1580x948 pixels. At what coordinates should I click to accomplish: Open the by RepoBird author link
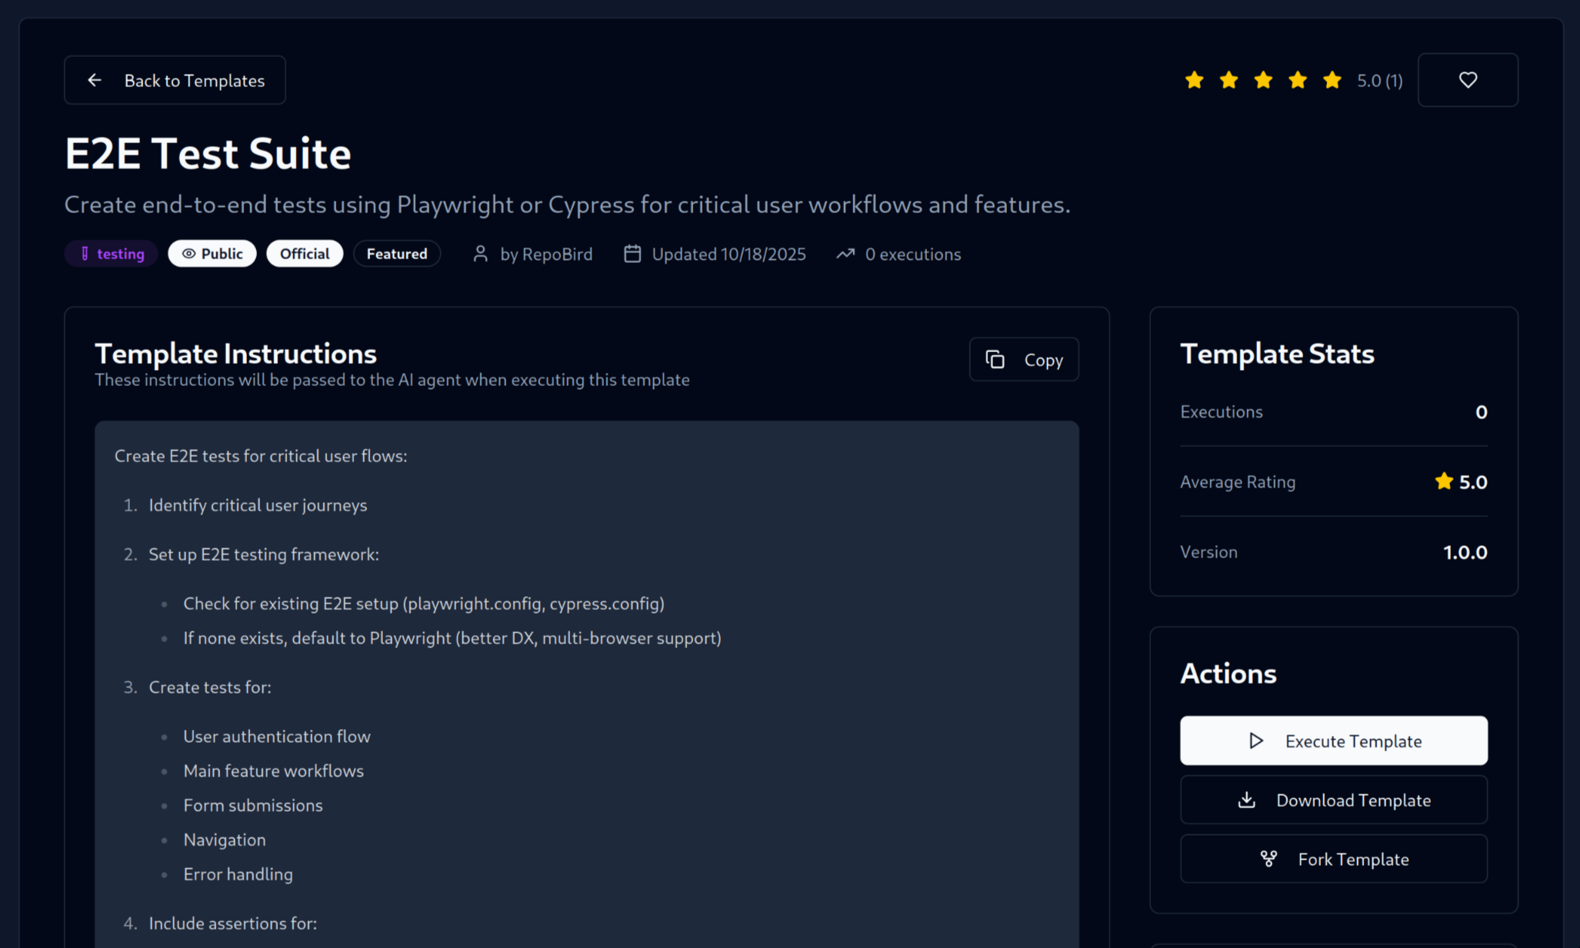coord(546,254)
